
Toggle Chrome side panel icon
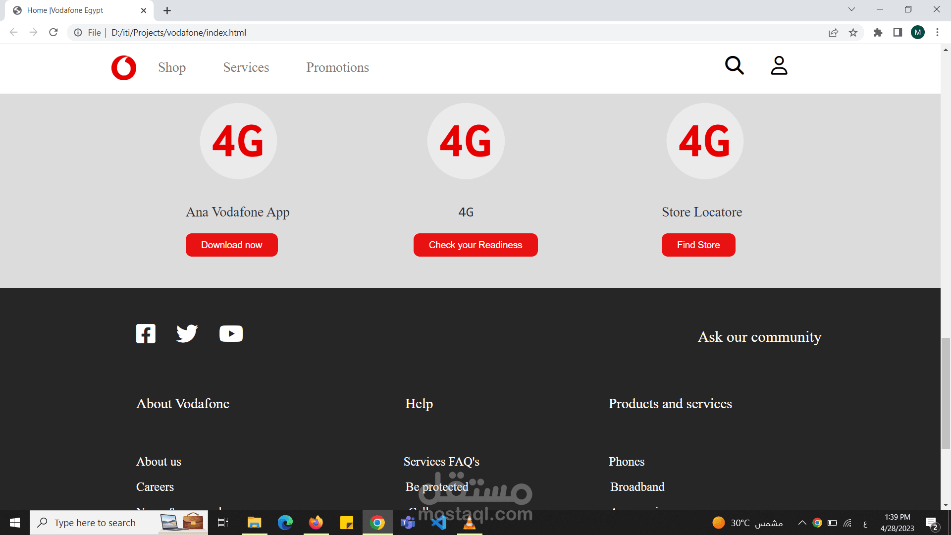898,33
